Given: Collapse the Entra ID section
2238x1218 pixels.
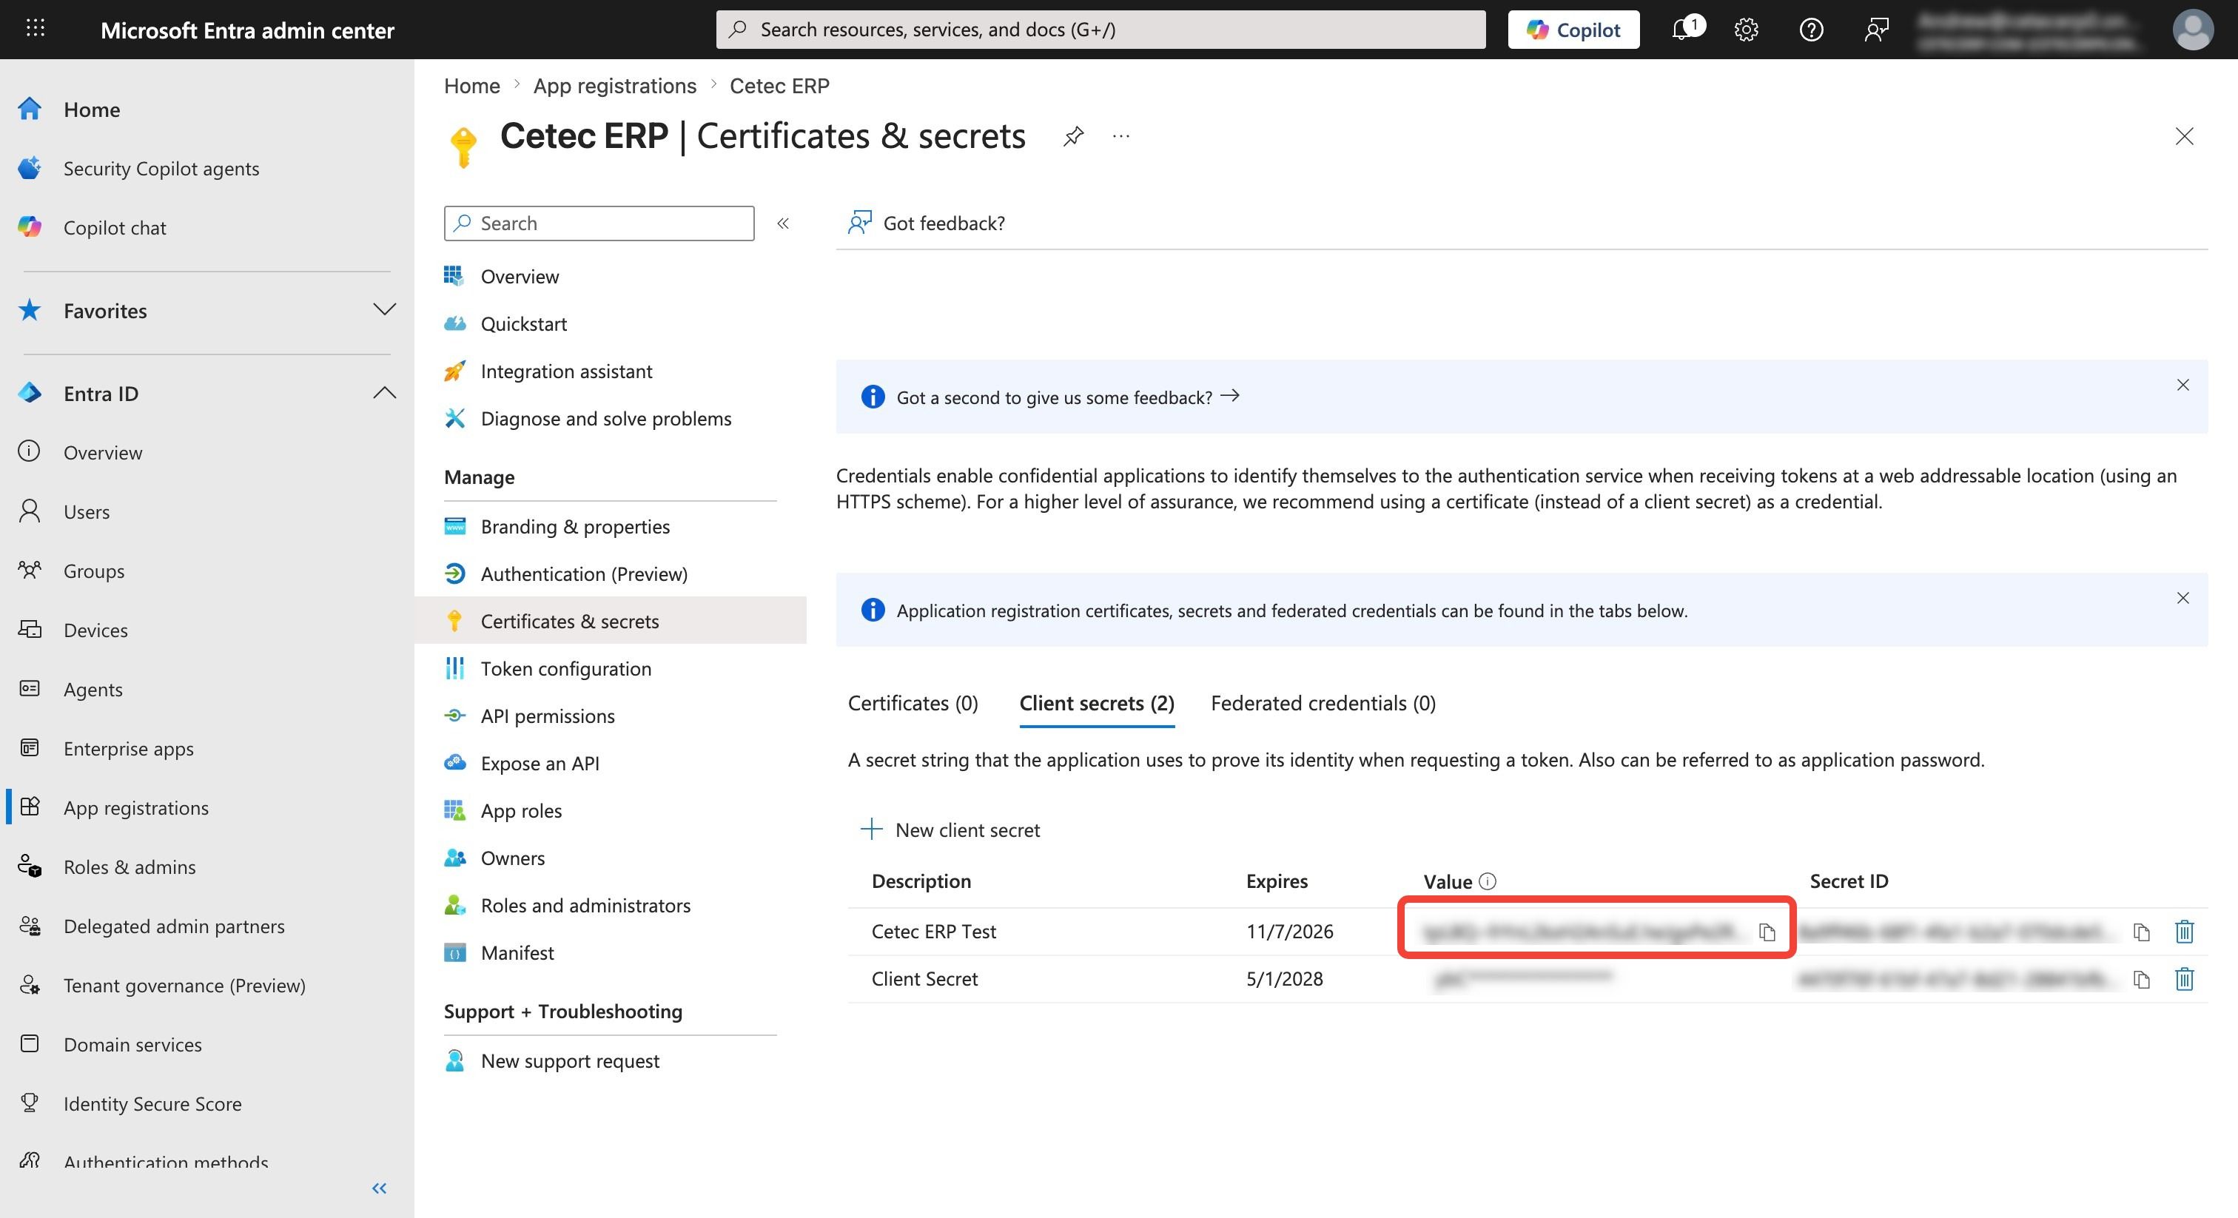Looking at the screenshot, I should tap(384, 393).
